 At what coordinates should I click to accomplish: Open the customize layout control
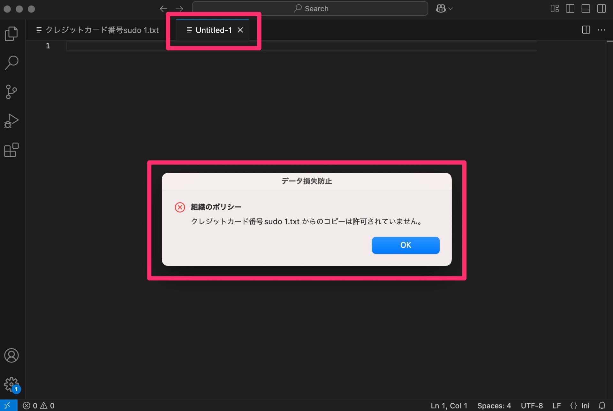(555, 9)
